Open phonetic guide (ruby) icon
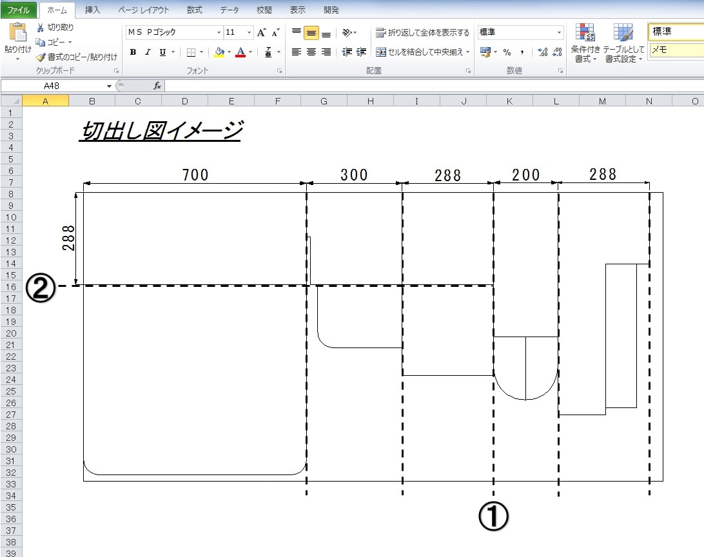Viewport: 704px width, 557px height. (x=268, y=52)
